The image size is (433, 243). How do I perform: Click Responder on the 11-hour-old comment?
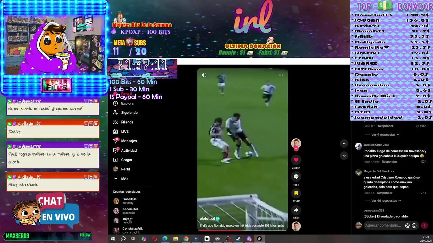click(386, 126)
